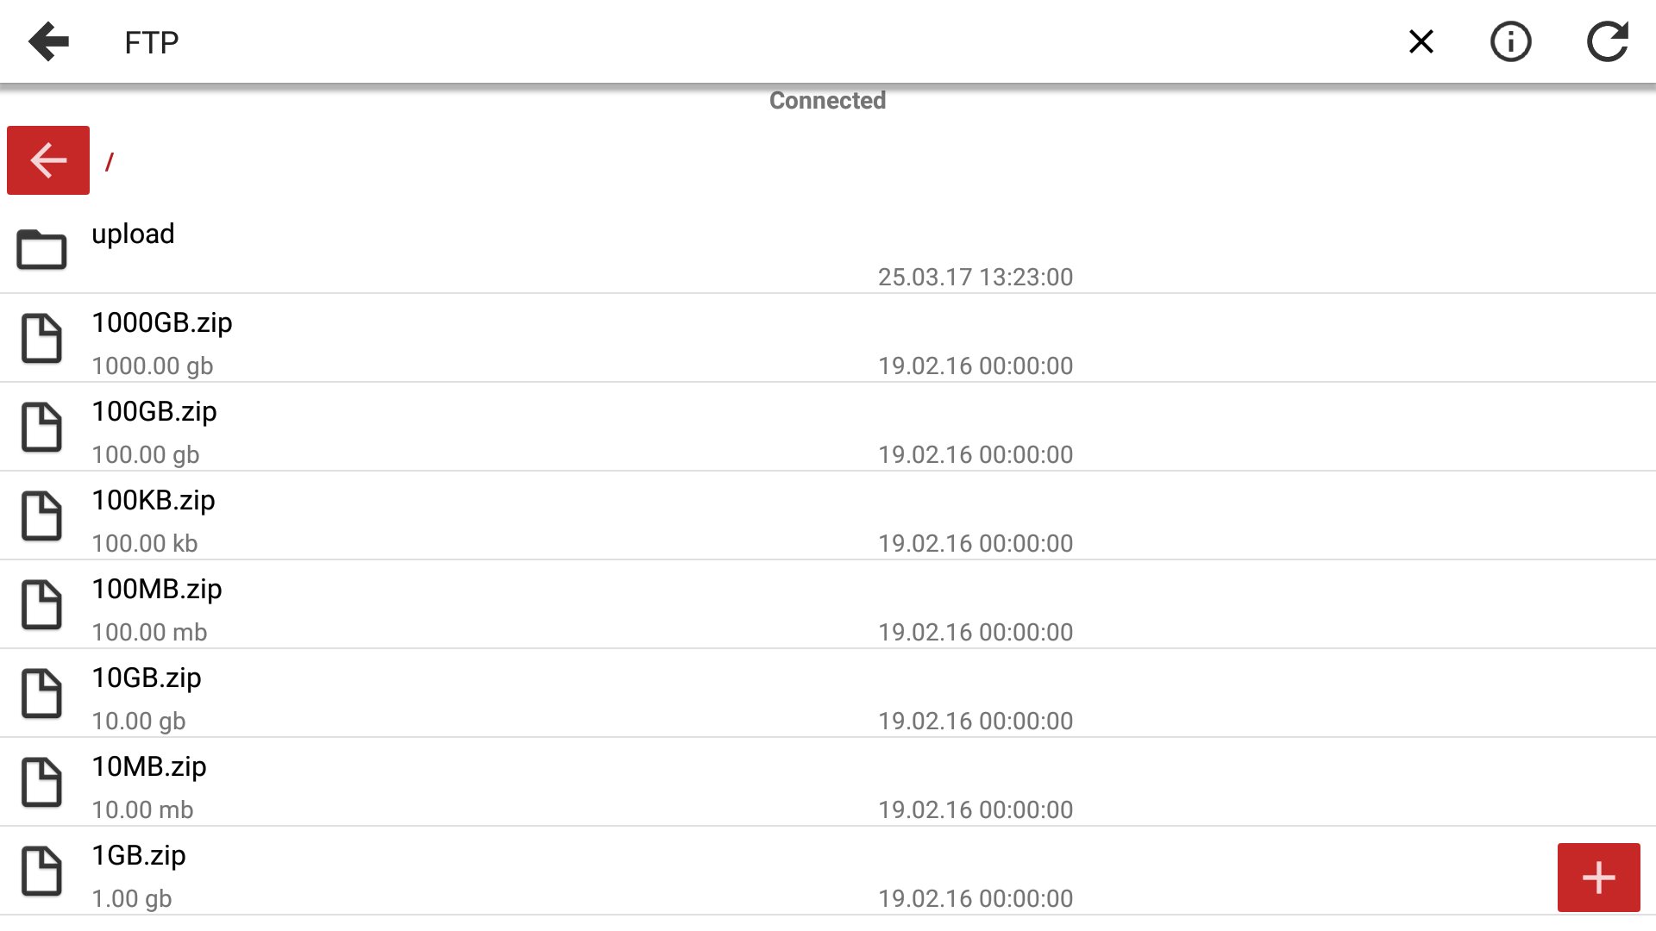Viewport: 1656px width, 931px height.
Task: Open the folder named upload
Action: click(133, 234)
